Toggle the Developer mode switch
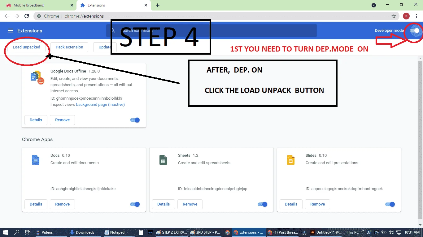This screenshot has height=237, width=423. point(415,31)
